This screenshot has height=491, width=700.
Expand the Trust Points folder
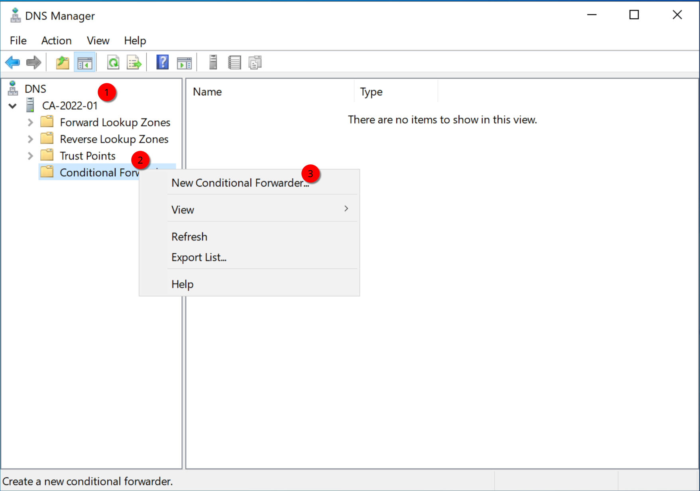(x=30, y=156)
